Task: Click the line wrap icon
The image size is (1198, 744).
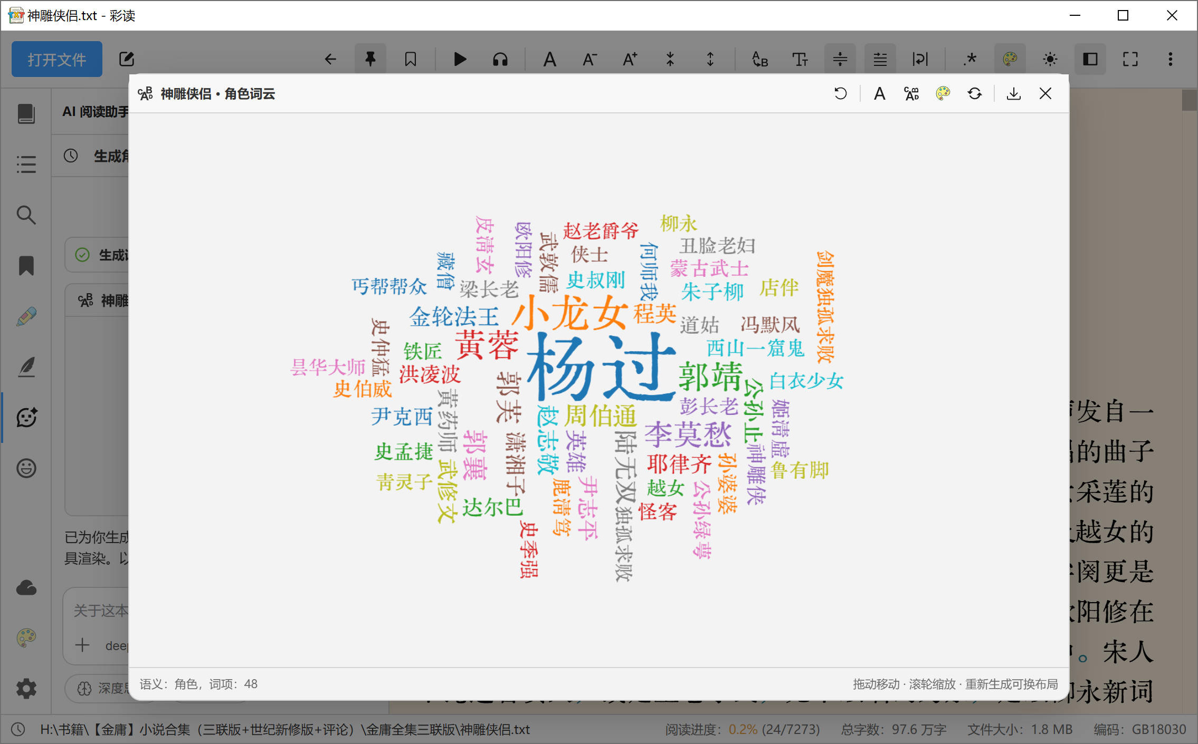Action: pos(920,59)
